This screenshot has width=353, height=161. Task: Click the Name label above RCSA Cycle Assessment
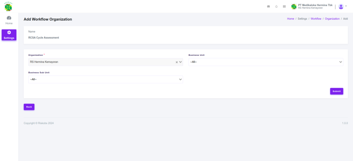point(32,32)
